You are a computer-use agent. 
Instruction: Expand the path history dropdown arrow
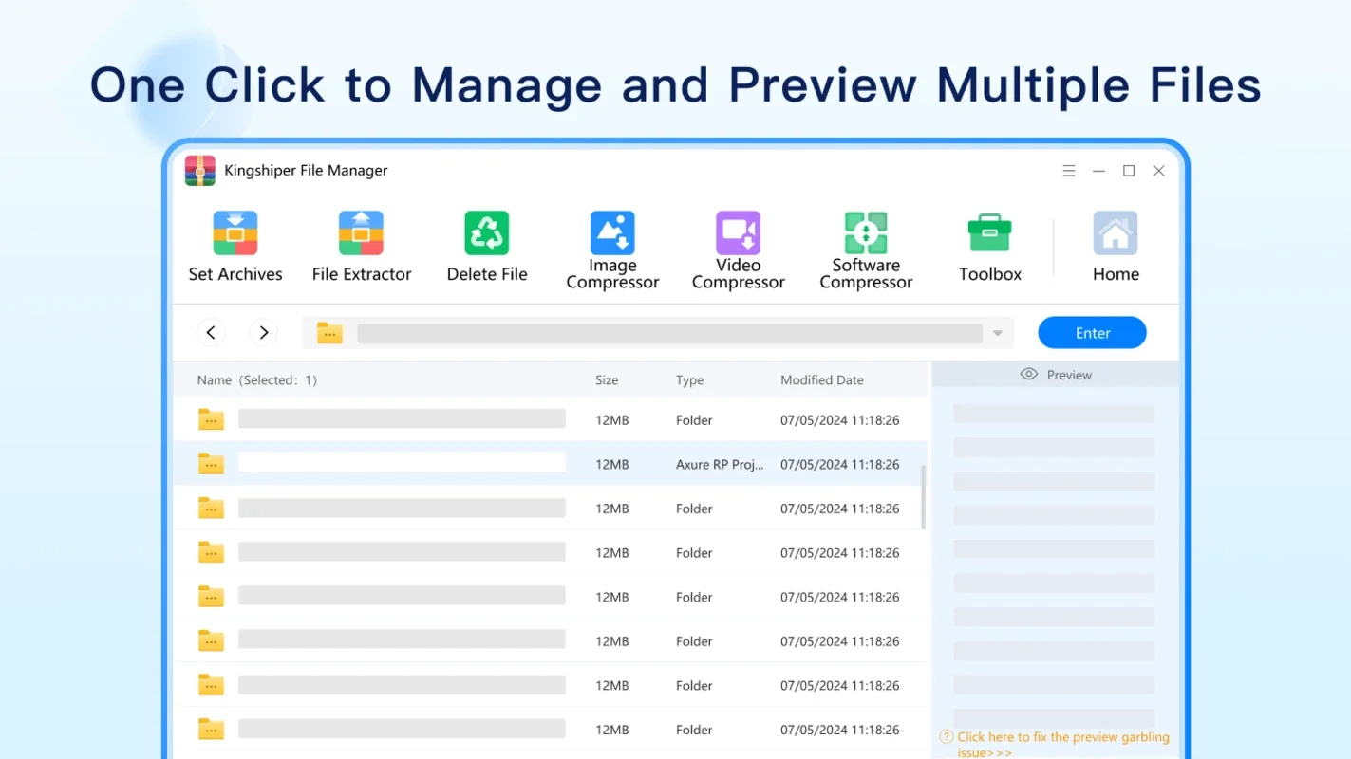[x=998, y=334]
